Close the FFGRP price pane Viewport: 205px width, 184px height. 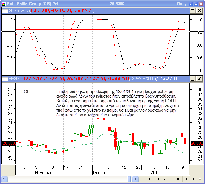point(199,79)
